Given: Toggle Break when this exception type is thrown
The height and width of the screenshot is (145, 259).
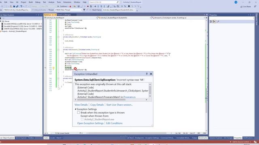Looking at the screenshot, I should click(x=79, y=113).
